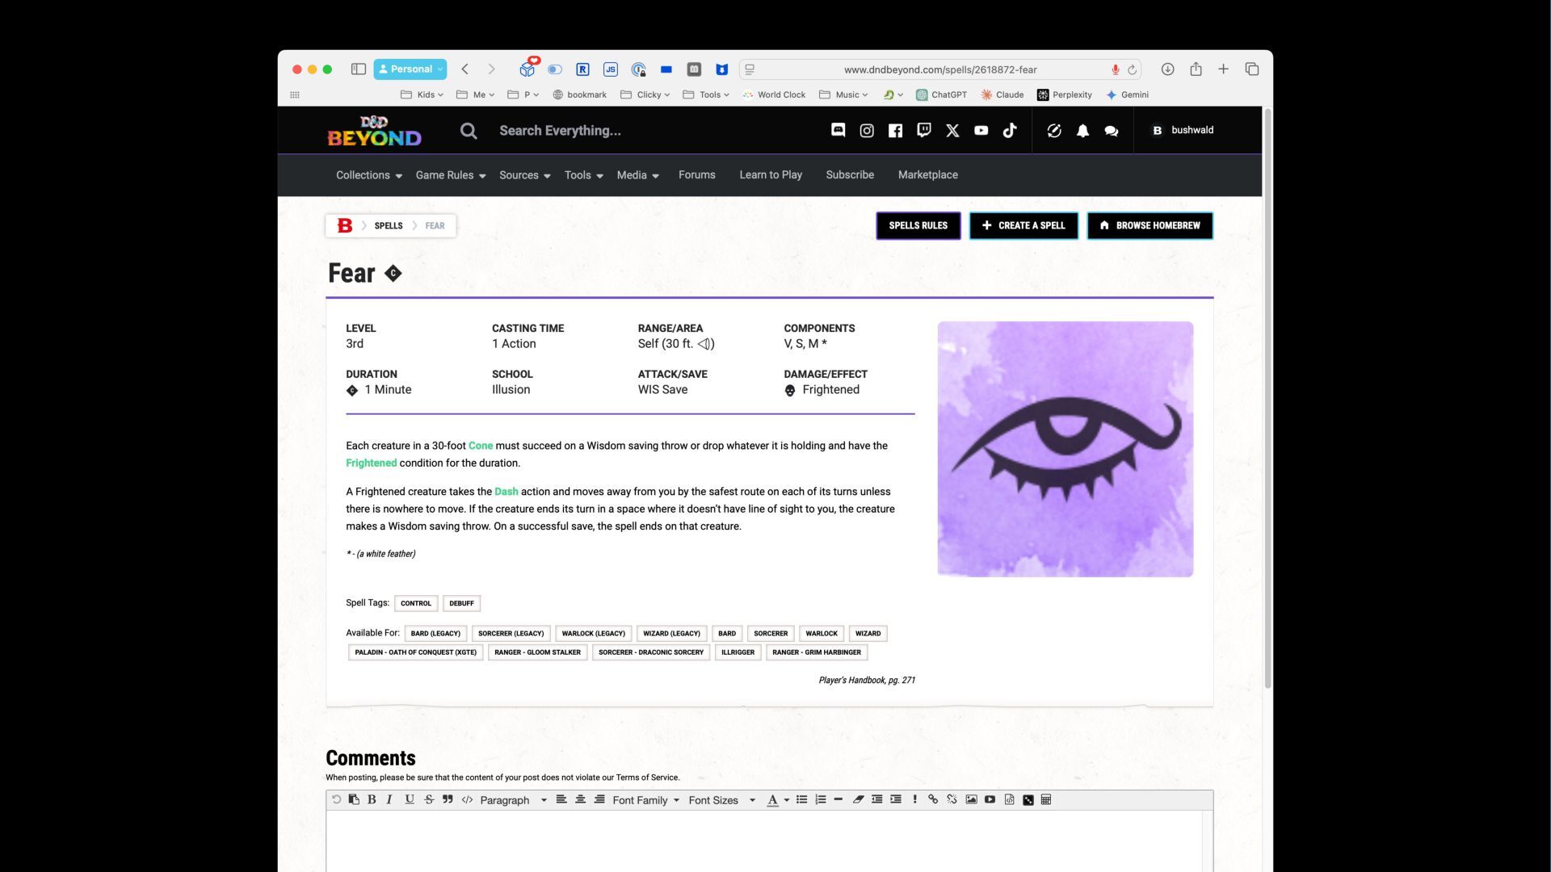The image size is (1551, 872).
Task: Open Learn to Play menu item
Action: [x=771, y=175]
